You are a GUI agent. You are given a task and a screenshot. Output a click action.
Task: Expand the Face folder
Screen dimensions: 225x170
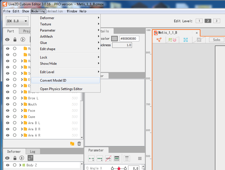click(22, 110)
